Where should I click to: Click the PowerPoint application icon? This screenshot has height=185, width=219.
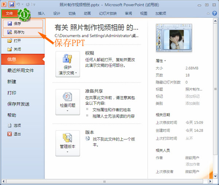click(4, 4)
